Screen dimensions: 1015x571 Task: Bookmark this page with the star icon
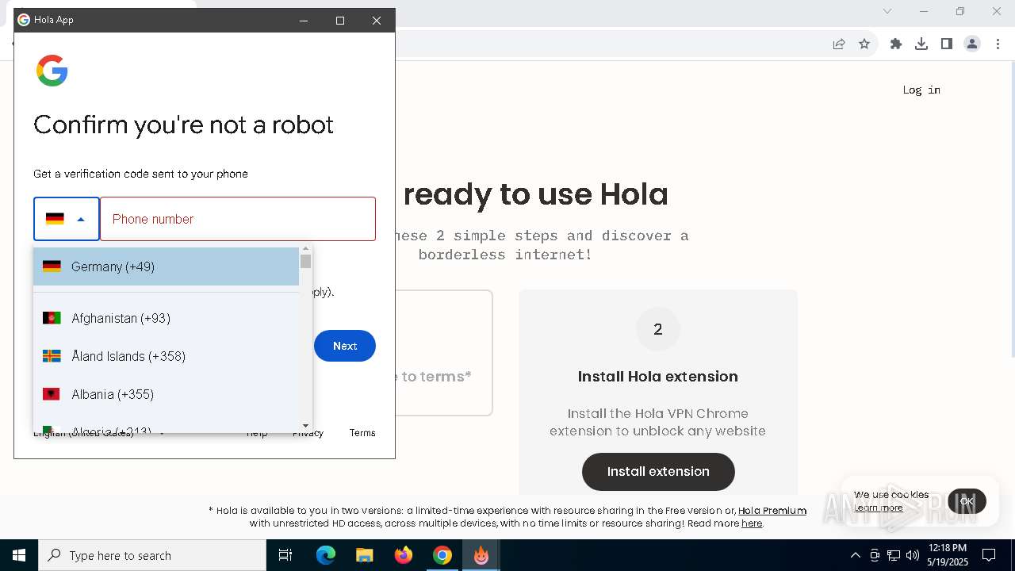[x=864, y=44]
